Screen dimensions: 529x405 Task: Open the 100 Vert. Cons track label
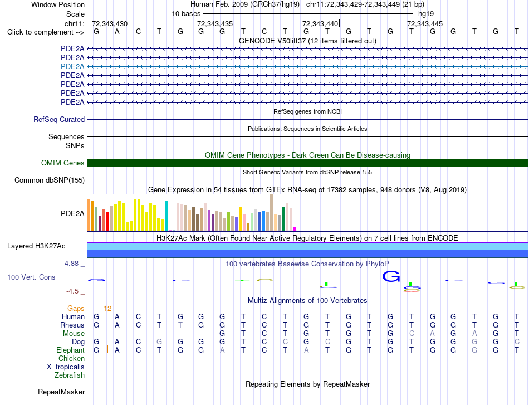(31, 277)
